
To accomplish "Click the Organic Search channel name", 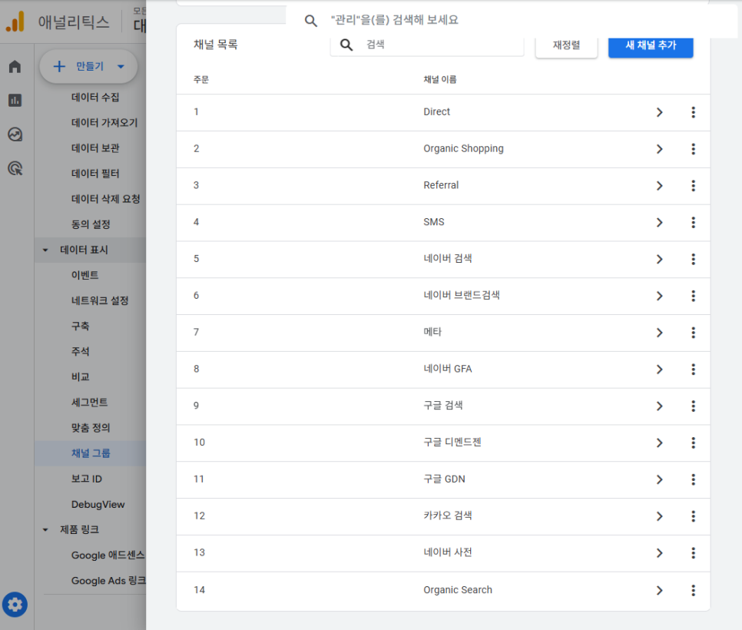I will pos(458,590).
